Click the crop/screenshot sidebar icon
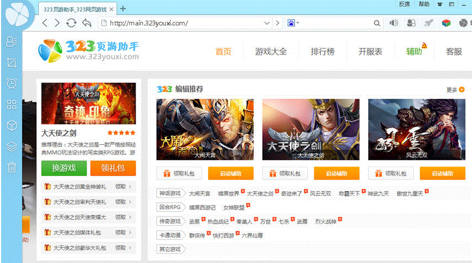Viewport: 472px width, 263px height. [12, 63]
